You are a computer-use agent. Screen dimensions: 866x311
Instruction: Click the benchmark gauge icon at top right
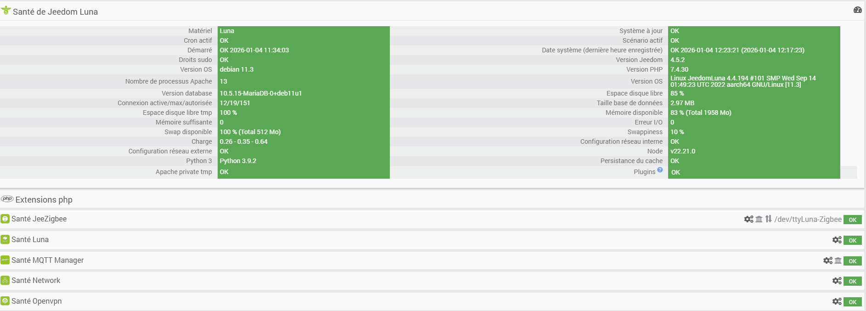pyautogui.click(x=857, y=10)
